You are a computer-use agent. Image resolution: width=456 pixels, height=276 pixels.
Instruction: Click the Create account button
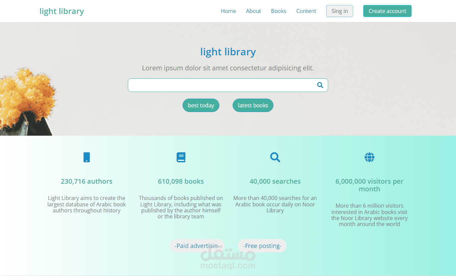[x=387, y=11]
